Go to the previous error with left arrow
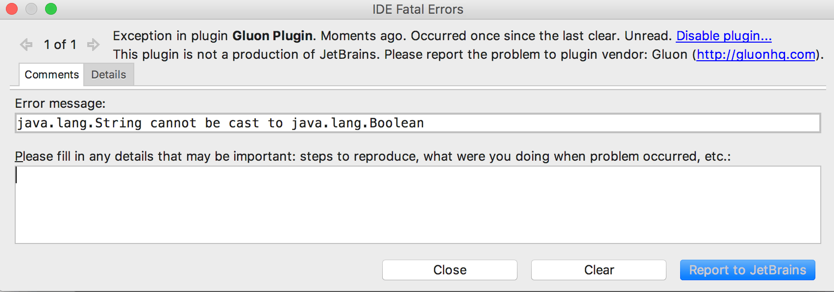Screen dimensions: 834x292 (26, 45)
